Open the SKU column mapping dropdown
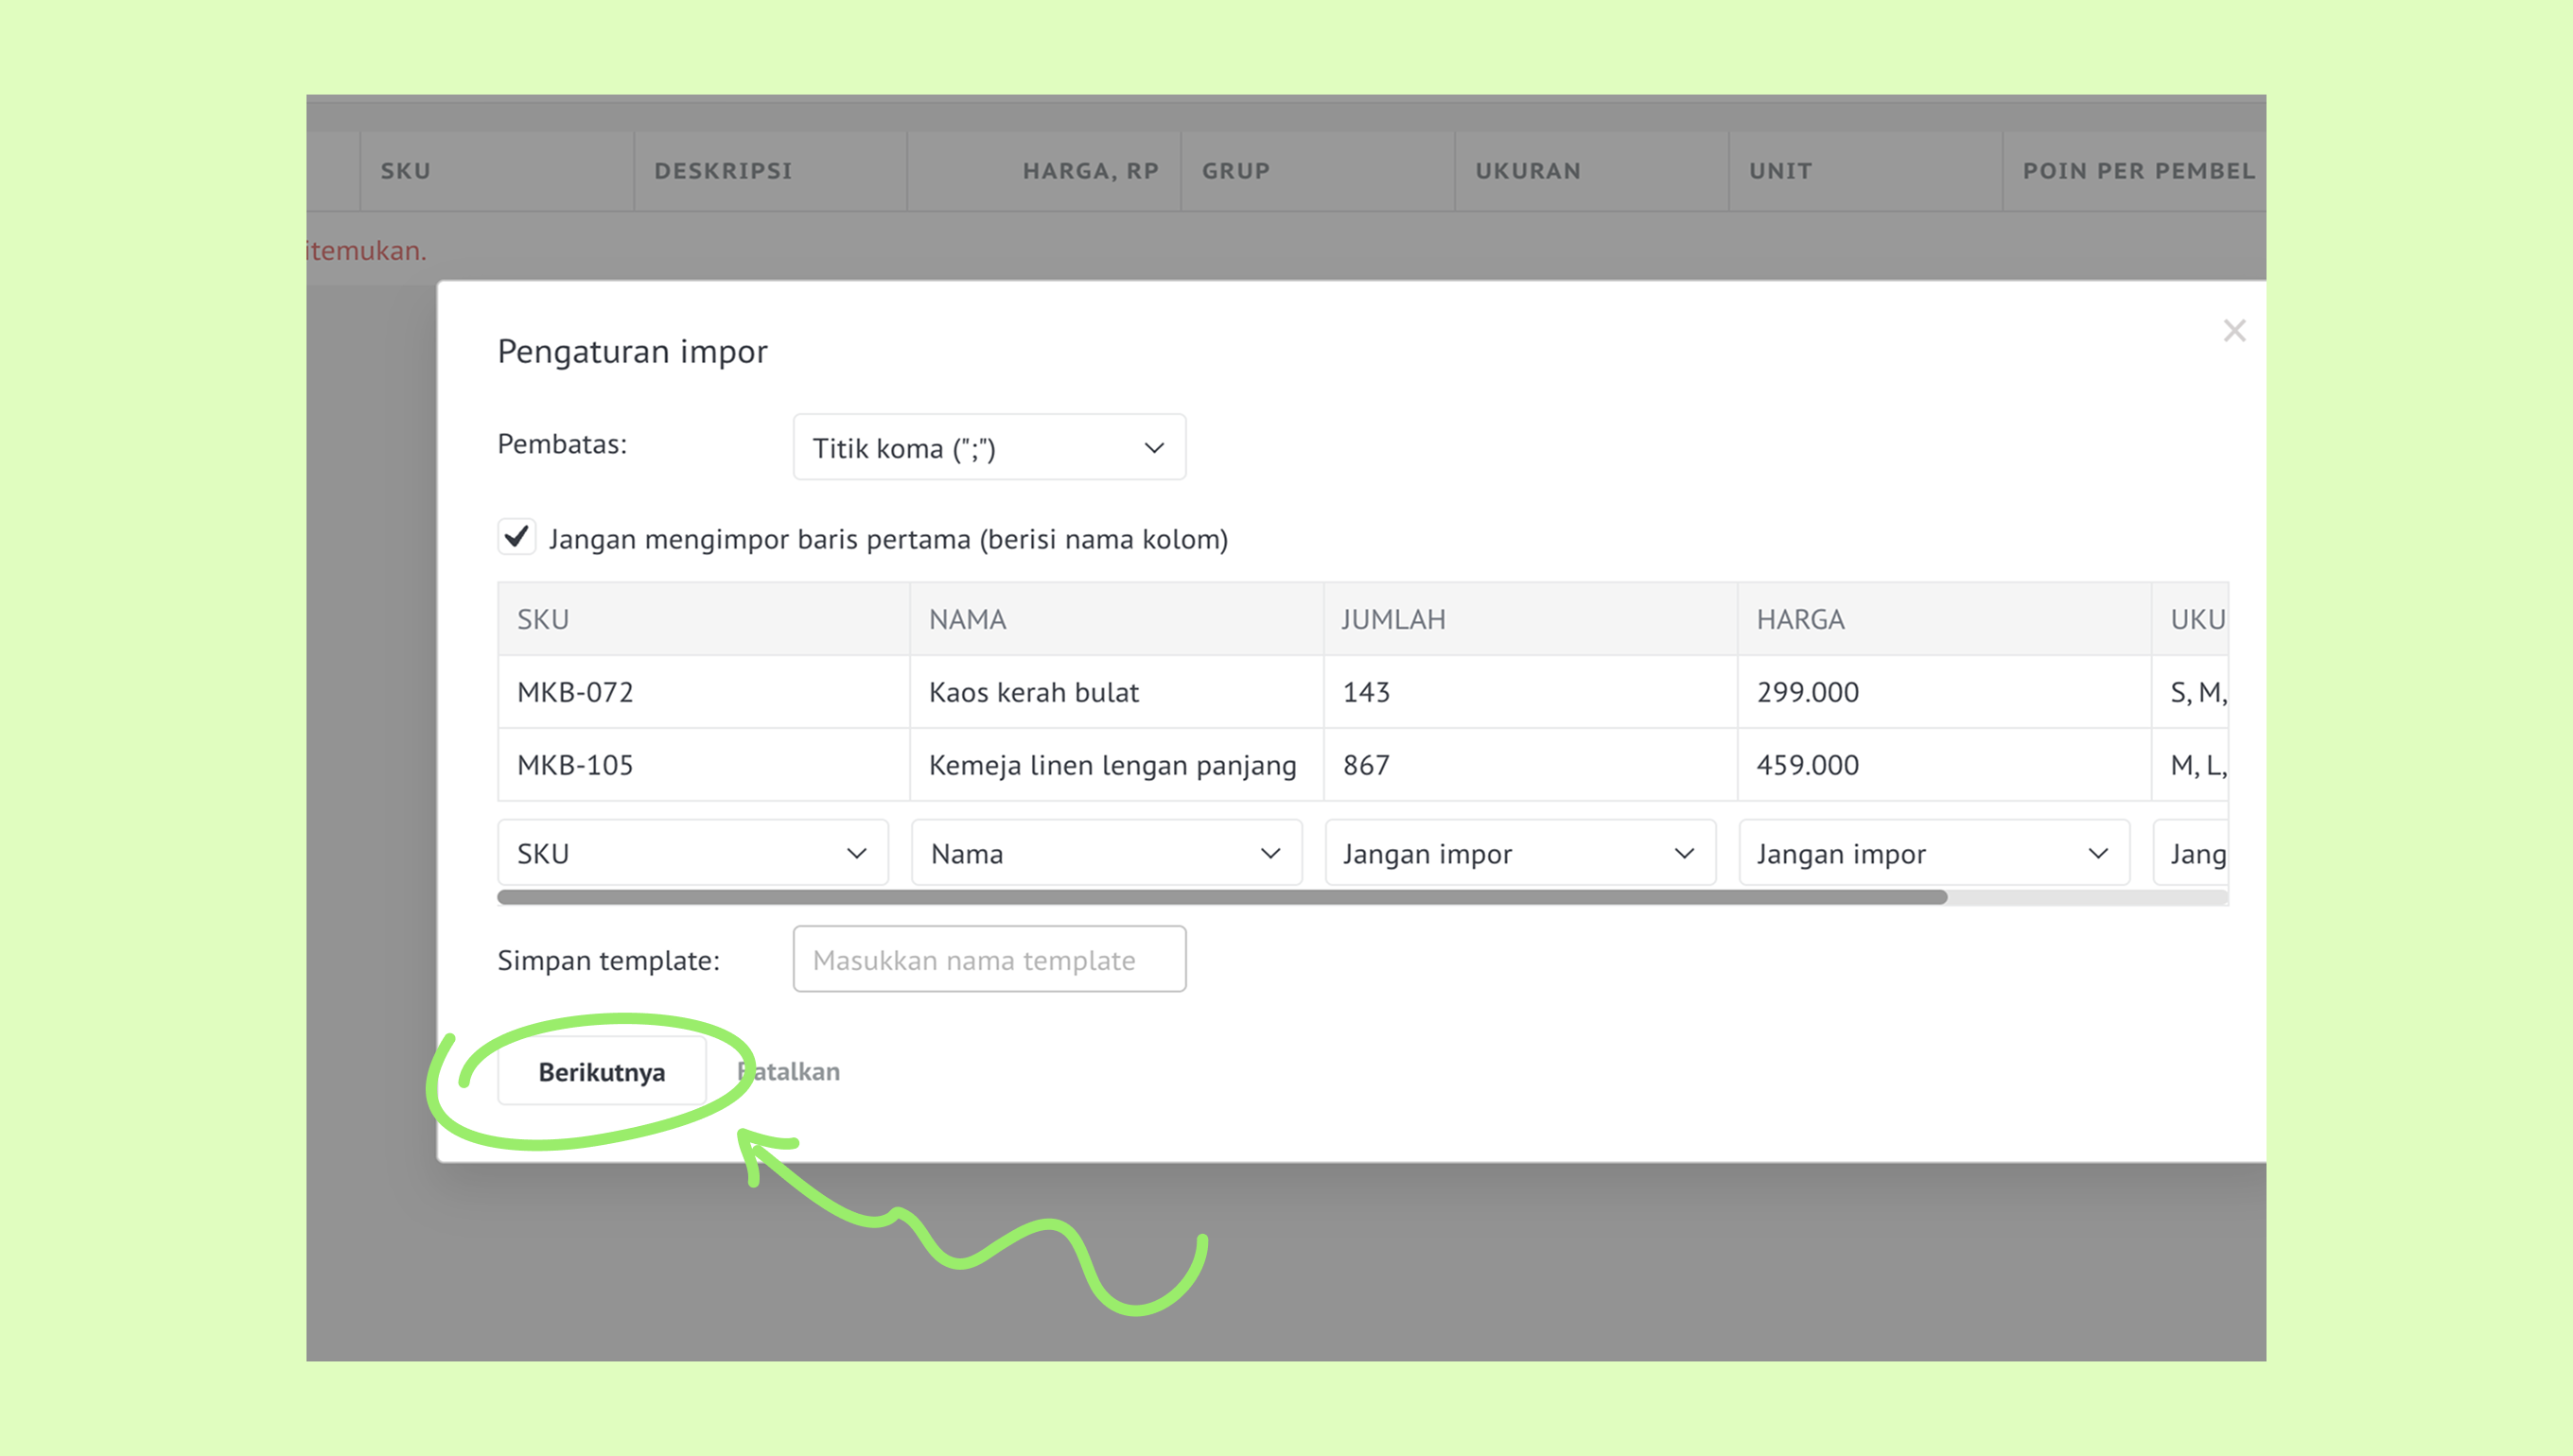This screenshot has height=1456, width=2573. click(x=692, y=853)
